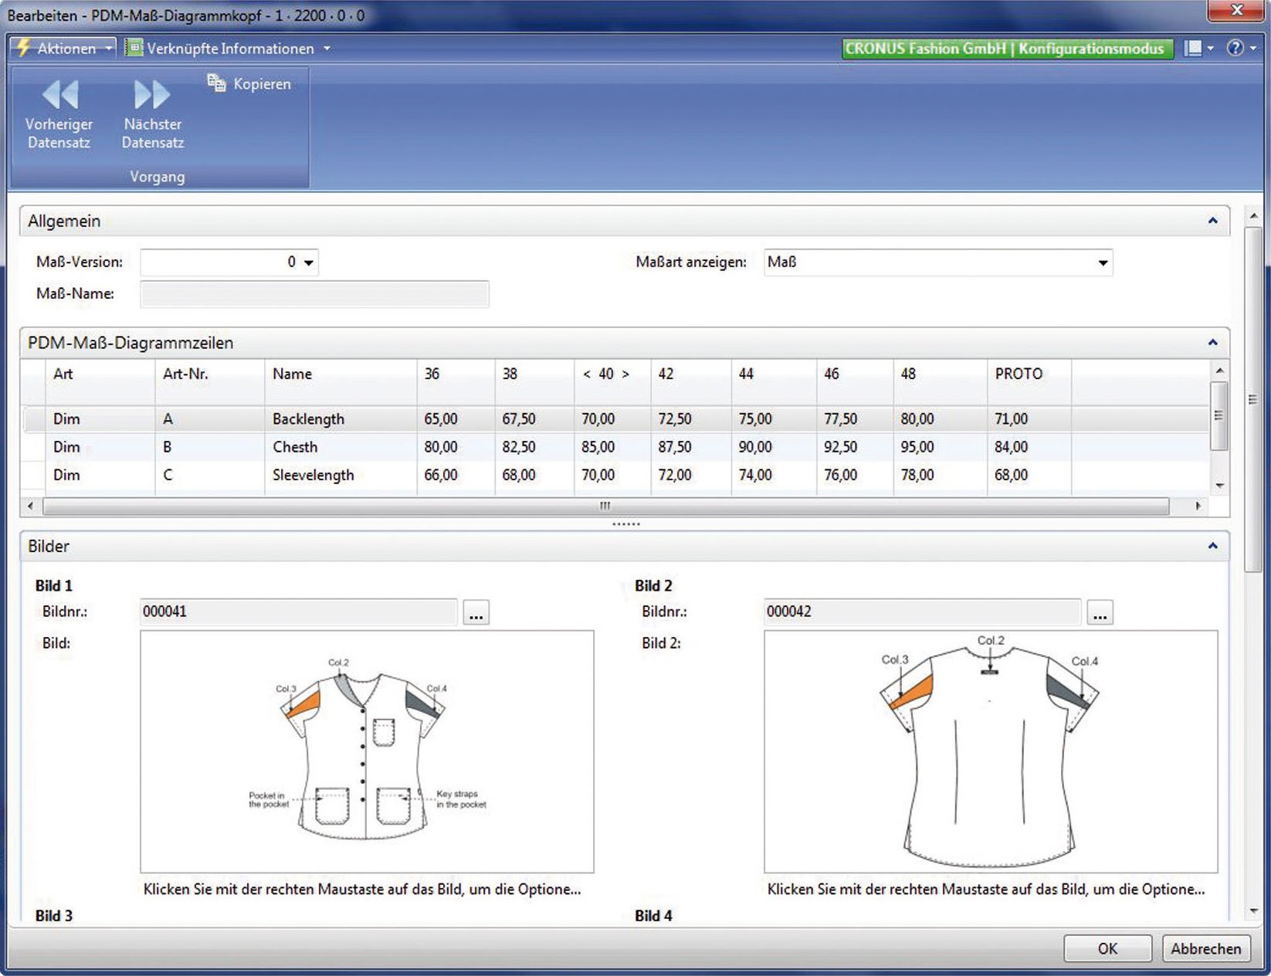
Task: Select the Backlength row name cell
Action: (x=341, y=419)
